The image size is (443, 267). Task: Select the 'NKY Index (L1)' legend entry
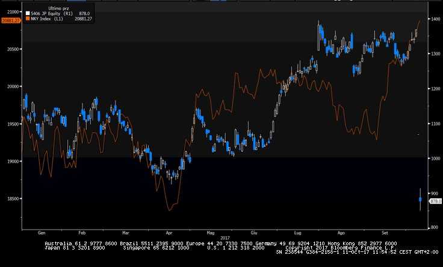tap(47, 19)
